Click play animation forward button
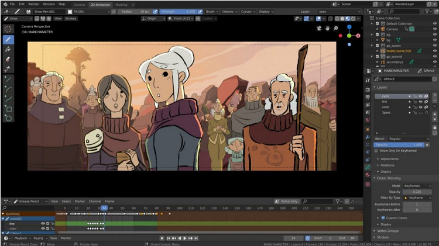 click(x=185, y=238)
